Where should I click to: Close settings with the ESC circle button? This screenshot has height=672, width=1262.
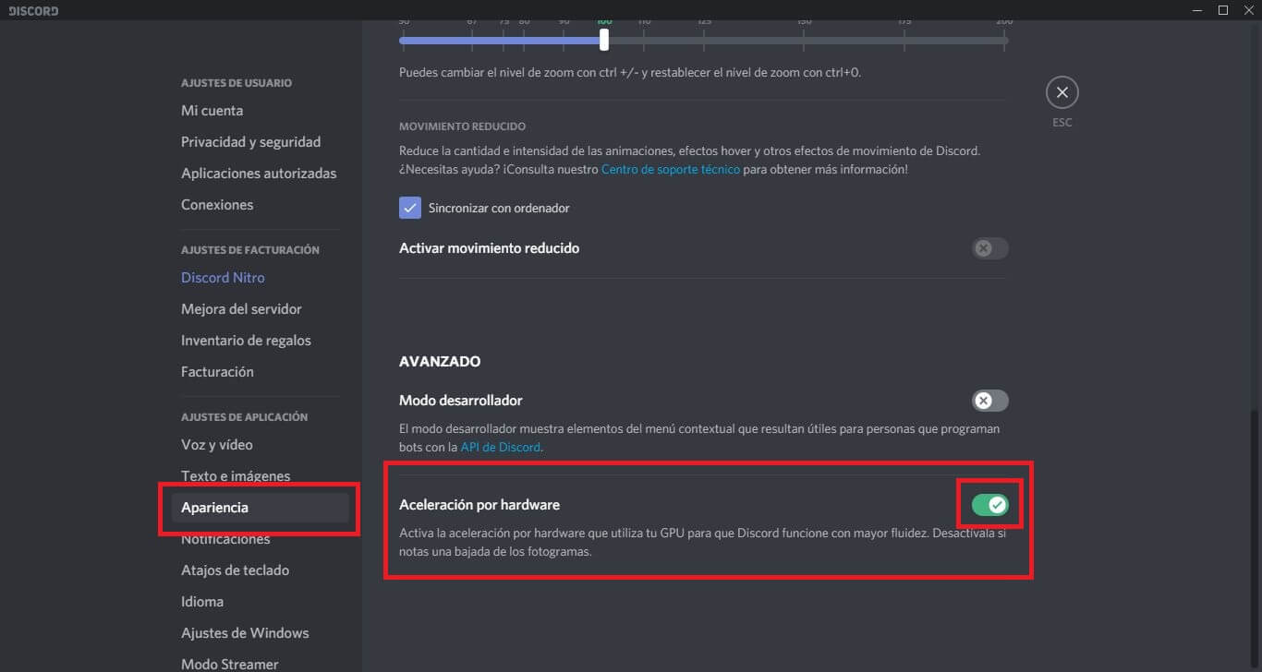point(1062,92)
